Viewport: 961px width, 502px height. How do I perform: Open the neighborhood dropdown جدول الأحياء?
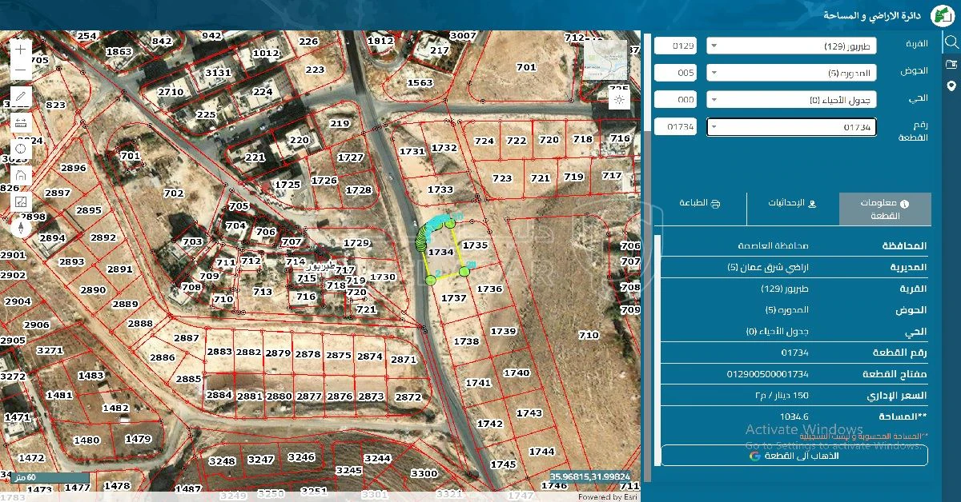791,100
